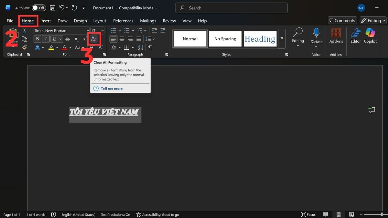The image size is (388, 218).
Task: Toggle Bold formatting
Action: [37, 38]
